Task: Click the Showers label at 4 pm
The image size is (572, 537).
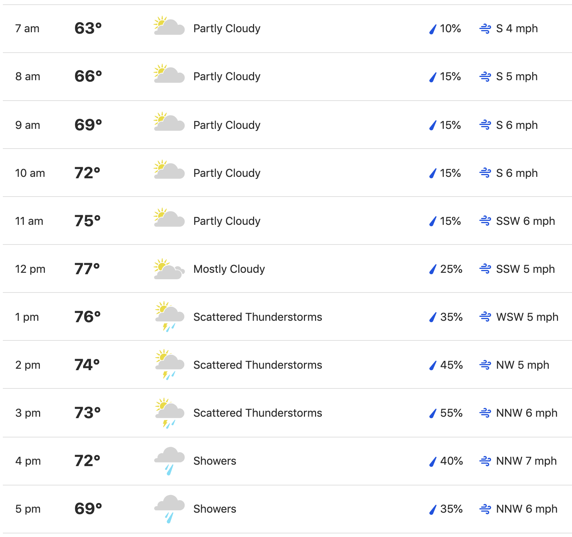Action: (x=215, y=461)
